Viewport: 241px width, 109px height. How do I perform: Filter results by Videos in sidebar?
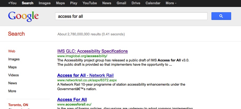[14, 75]
